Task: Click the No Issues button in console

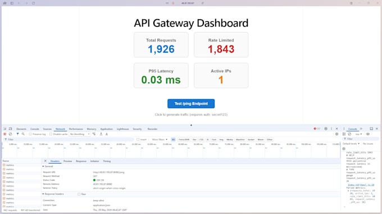Action: [368, 144]
